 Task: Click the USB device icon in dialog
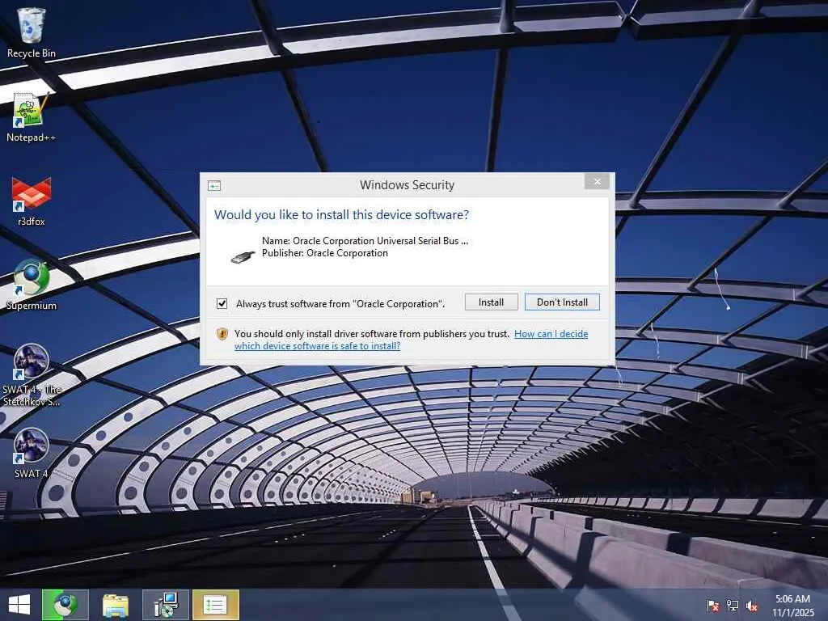point(243,256)
